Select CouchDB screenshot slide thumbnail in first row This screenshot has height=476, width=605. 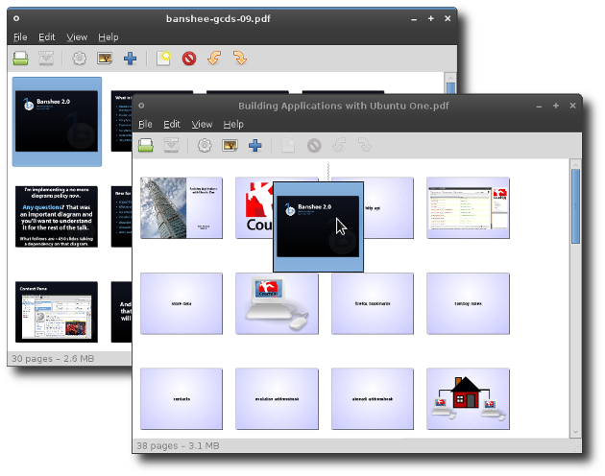(468, 208)
